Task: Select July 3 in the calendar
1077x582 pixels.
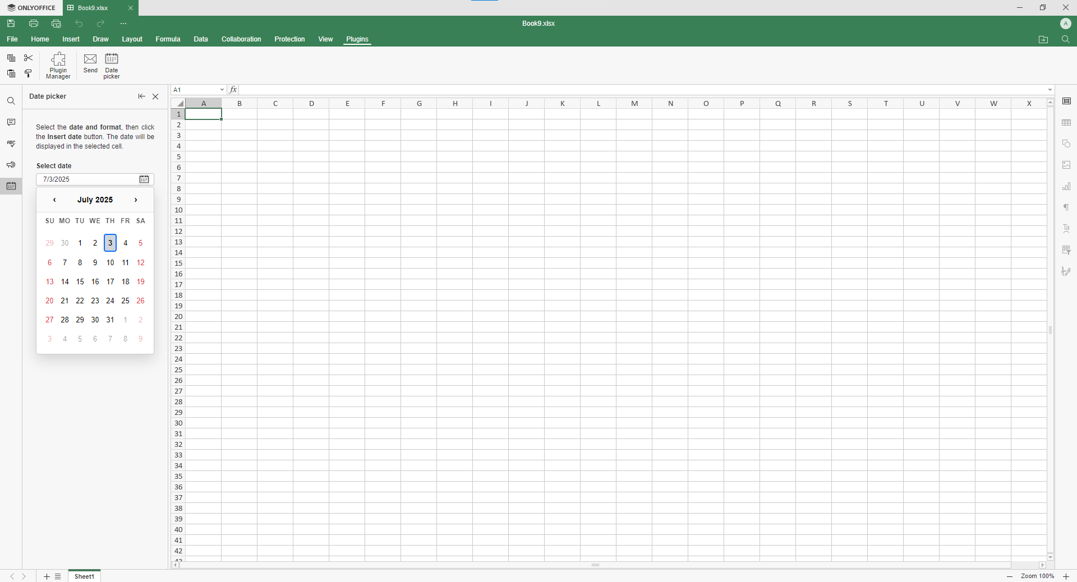Action: 110,243
